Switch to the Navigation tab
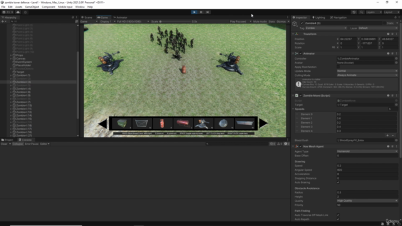 [x=339, y=18]
